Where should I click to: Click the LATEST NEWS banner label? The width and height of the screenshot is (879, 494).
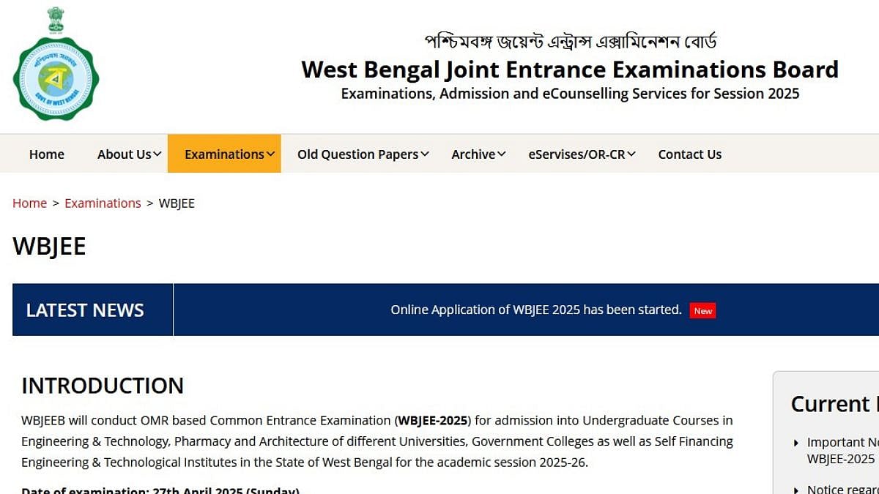pos(84,310)
